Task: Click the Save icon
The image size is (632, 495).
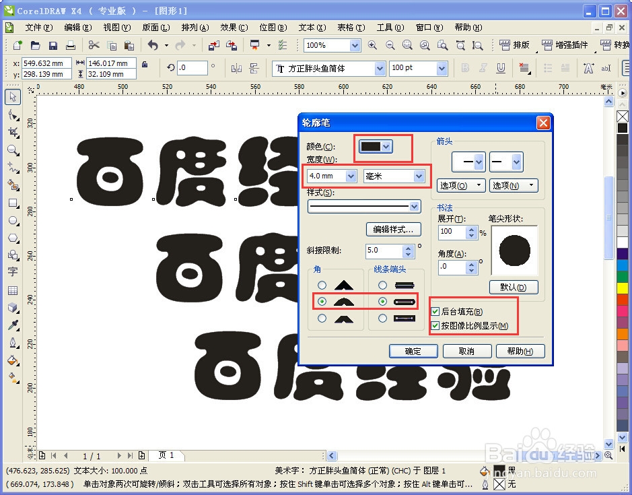Action: [x=52, y=45]
